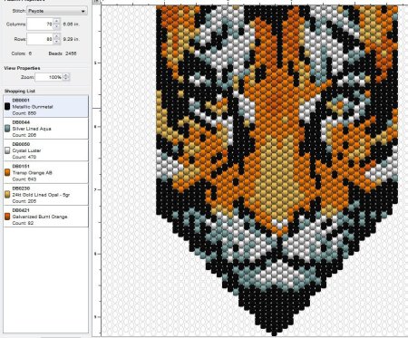Click inside the Rows number field
Screen dimensions: 408x338
point(40,39)
